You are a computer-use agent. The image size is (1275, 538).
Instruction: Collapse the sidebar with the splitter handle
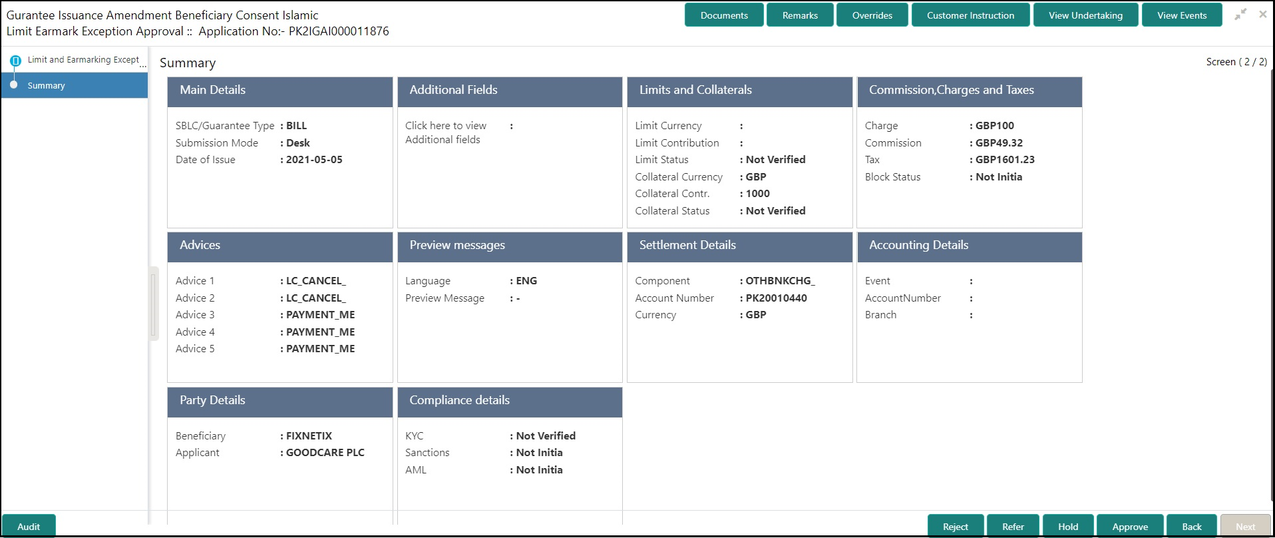tap(154, 304)
